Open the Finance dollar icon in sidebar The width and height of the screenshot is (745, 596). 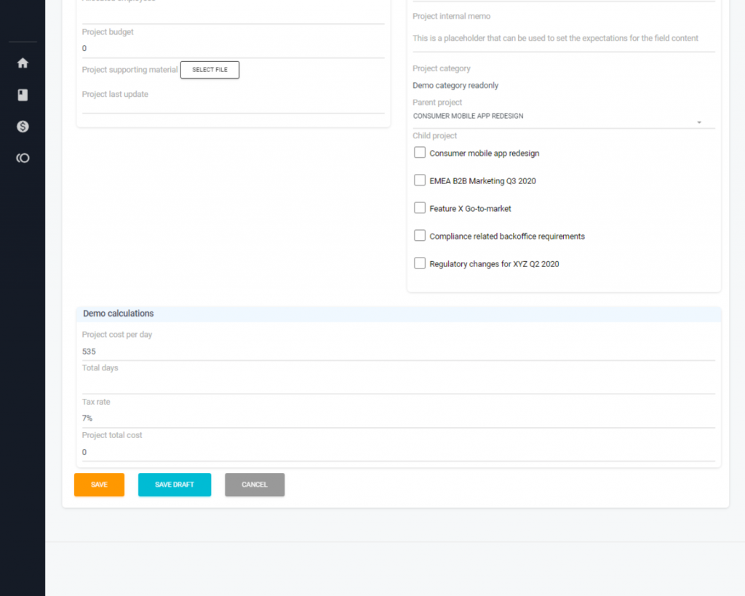tap(23, 126)
